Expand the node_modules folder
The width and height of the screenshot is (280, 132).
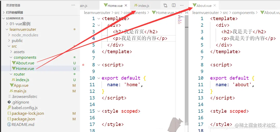pos(40,35)
